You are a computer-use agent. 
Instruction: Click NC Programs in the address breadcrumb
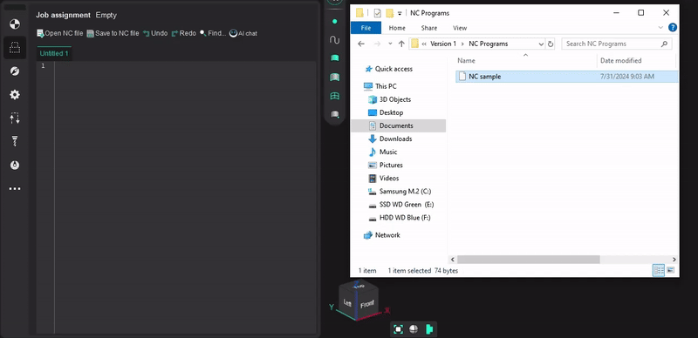489,44
